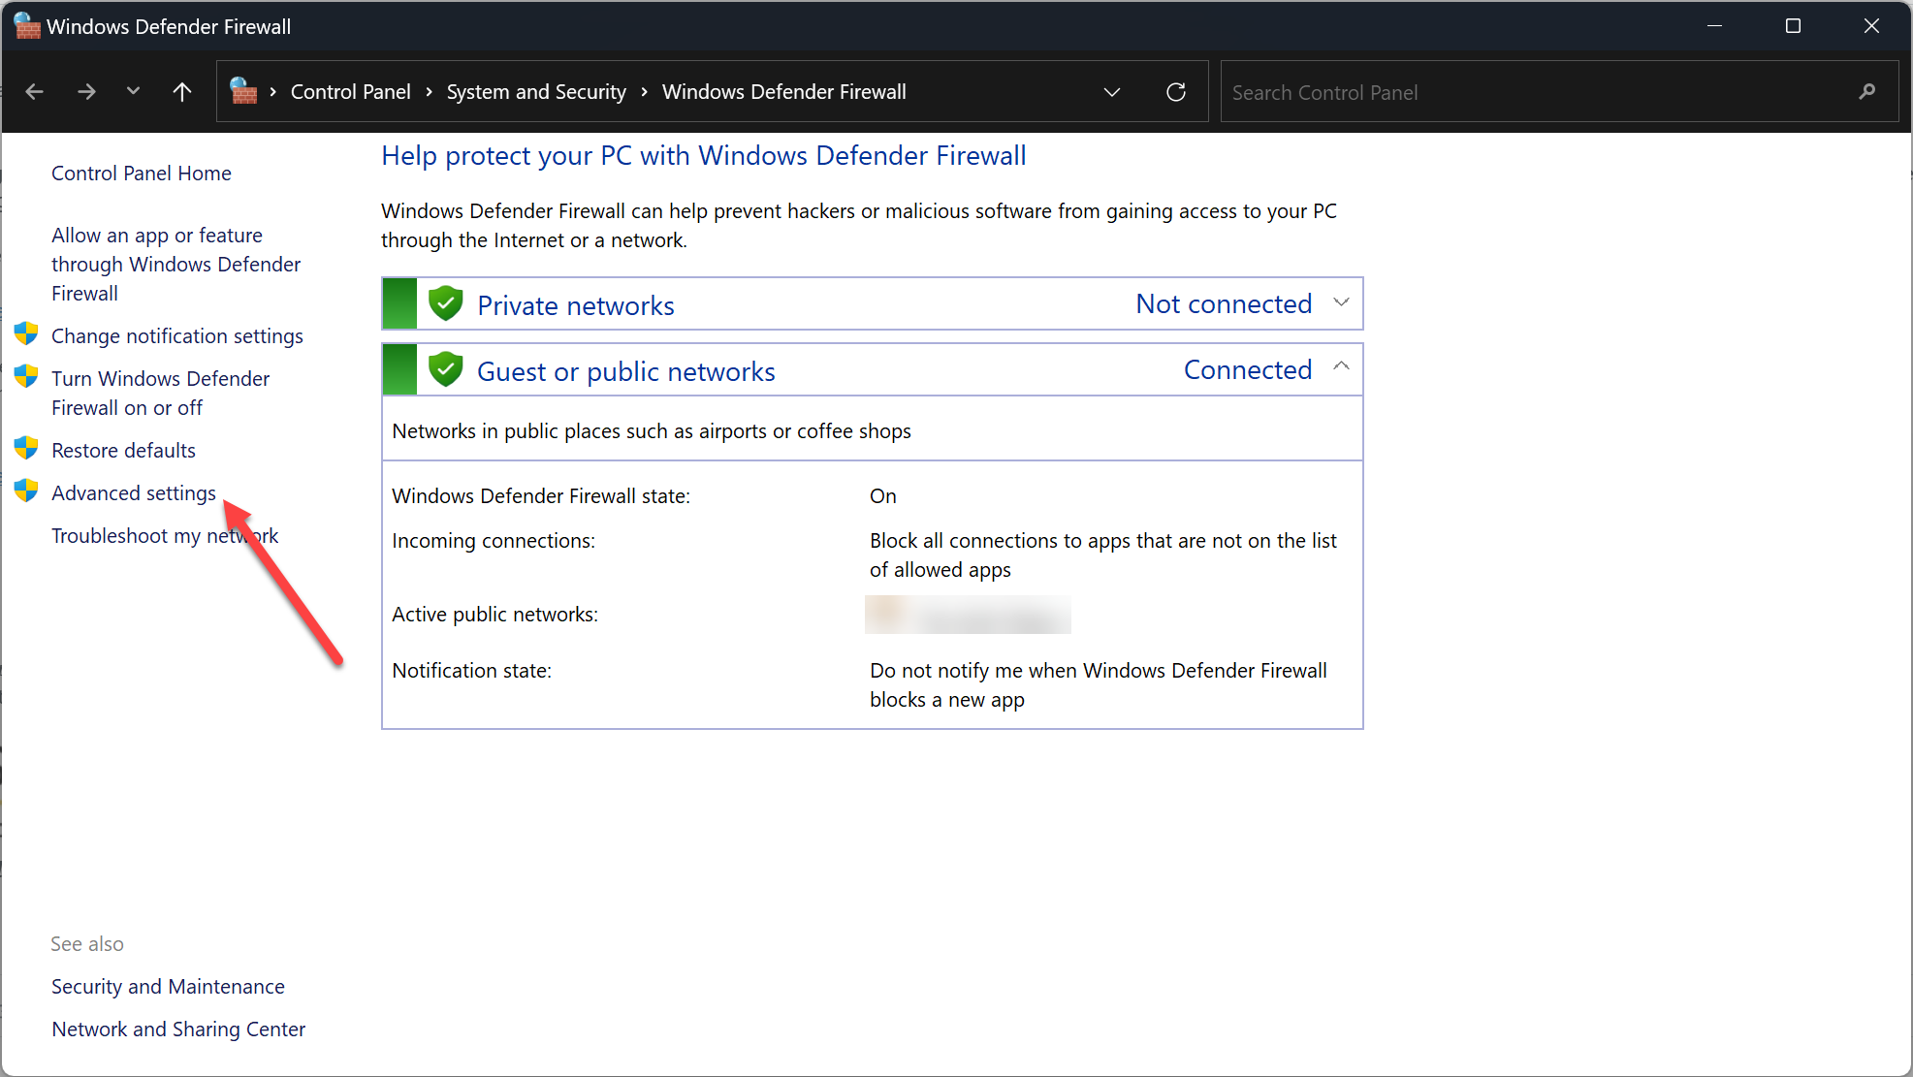Click the Forward navigation arrow
This screenshot has height=1077, width=1913.
(86, 92)
